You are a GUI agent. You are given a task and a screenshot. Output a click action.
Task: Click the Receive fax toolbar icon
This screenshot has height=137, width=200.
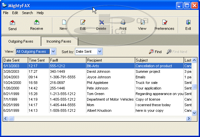[36, 25]
